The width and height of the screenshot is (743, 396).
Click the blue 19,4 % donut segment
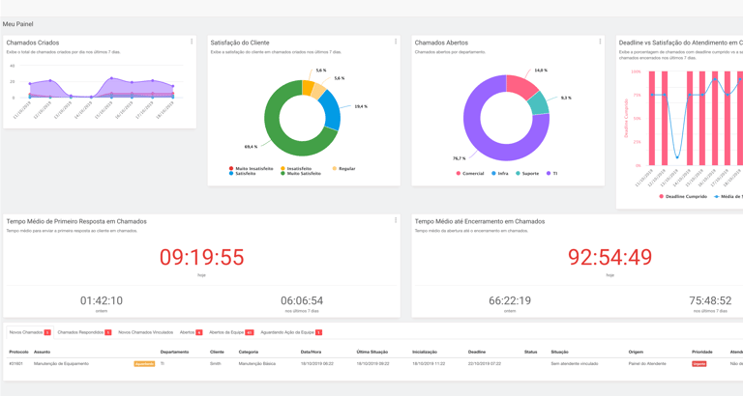(332, 109)
